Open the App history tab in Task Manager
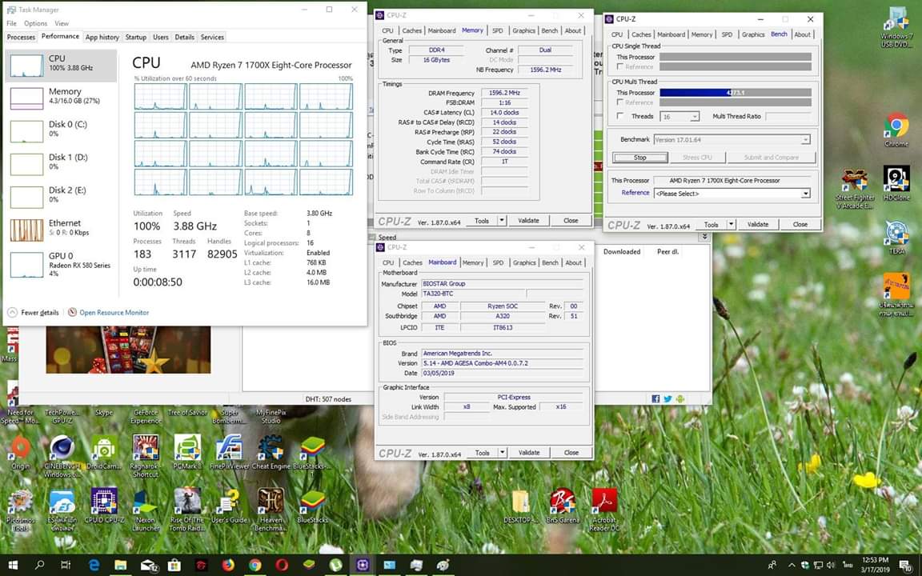Screen dimensions: 922x576 coord(102,37)
